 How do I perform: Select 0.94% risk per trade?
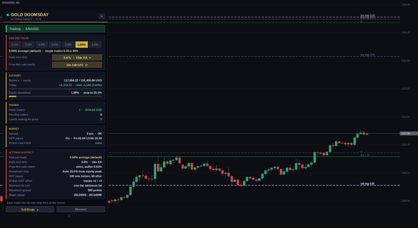click(x=82, y=45)
